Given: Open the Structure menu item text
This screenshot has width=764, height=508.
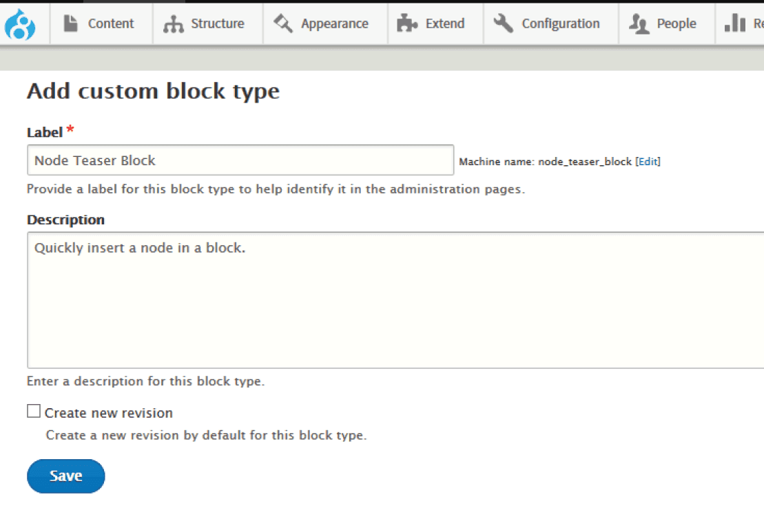Looking at the screenshot, I should (218, 23).
